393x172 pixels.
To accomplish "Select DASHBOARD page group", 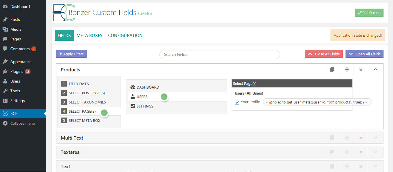I will [177, 87].
